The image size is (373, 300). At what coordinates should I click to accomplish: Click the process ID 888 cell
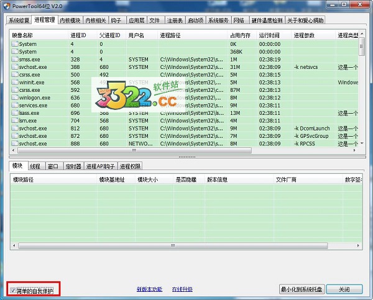click(x=75, y=143)
